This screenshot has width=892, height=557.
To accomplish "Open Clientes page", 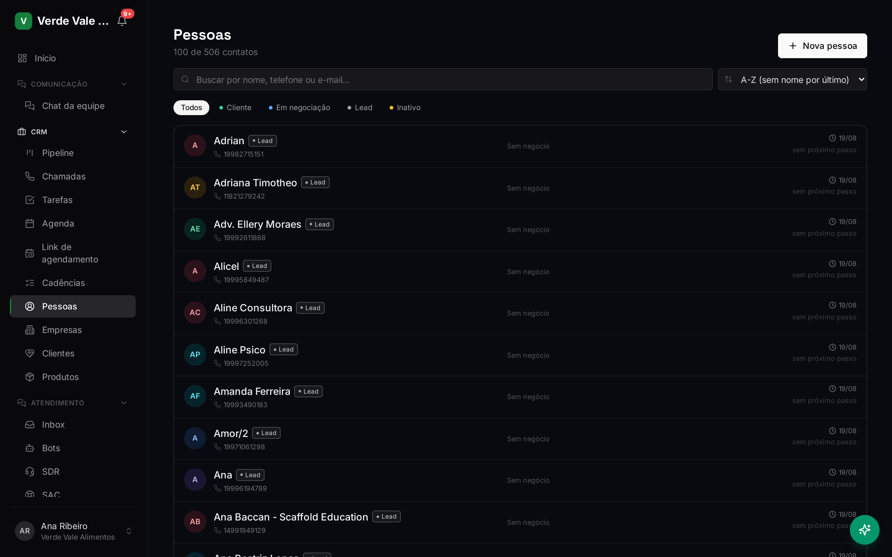I will [73, 354].
